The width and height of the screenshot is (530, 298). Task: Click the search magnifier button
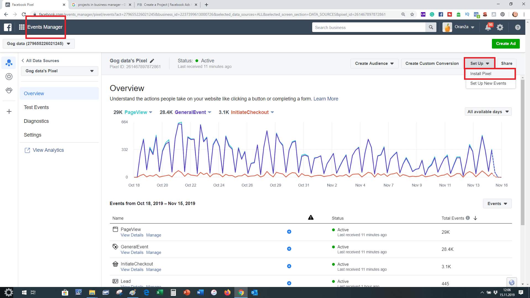pos(431,27)
